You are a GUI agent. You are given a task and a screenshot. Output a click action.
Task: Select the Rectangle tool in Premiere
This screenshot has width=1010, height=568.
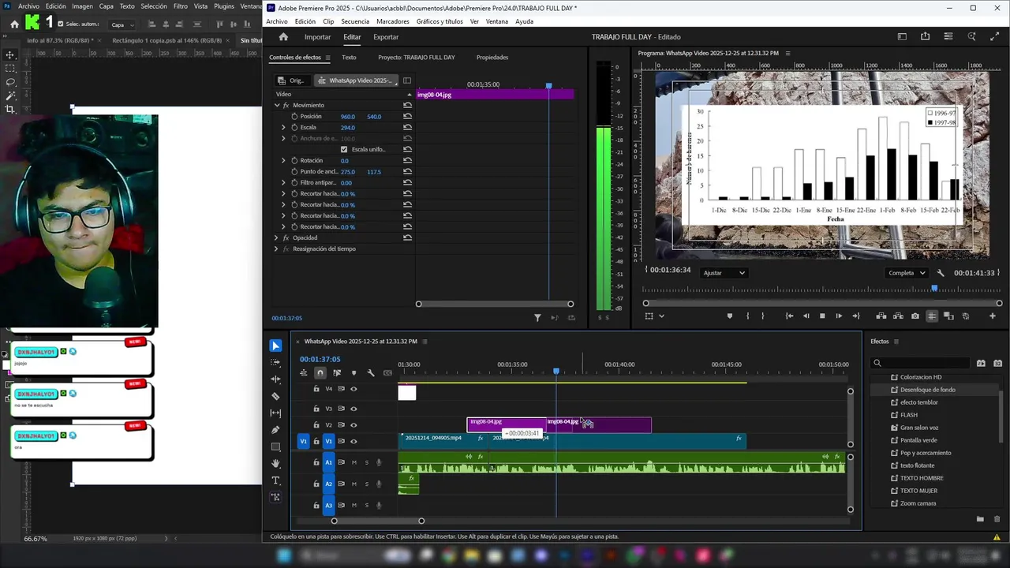(275, 447)
